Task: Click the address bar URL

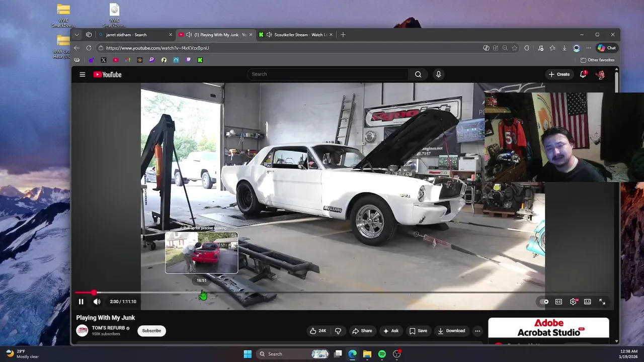Action: coord(157,48)
